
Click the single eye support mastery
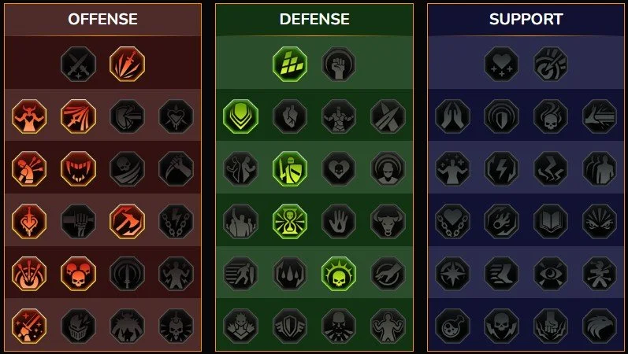(x=551, y=274)
